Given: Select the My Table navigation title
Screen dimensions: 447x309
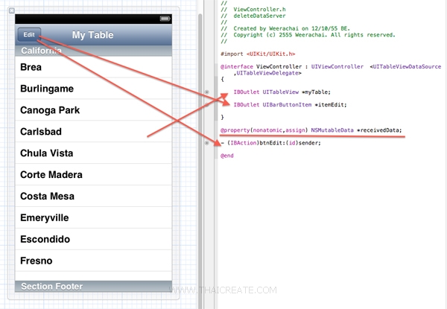Looking at the screenshot, I should (92, 35).
